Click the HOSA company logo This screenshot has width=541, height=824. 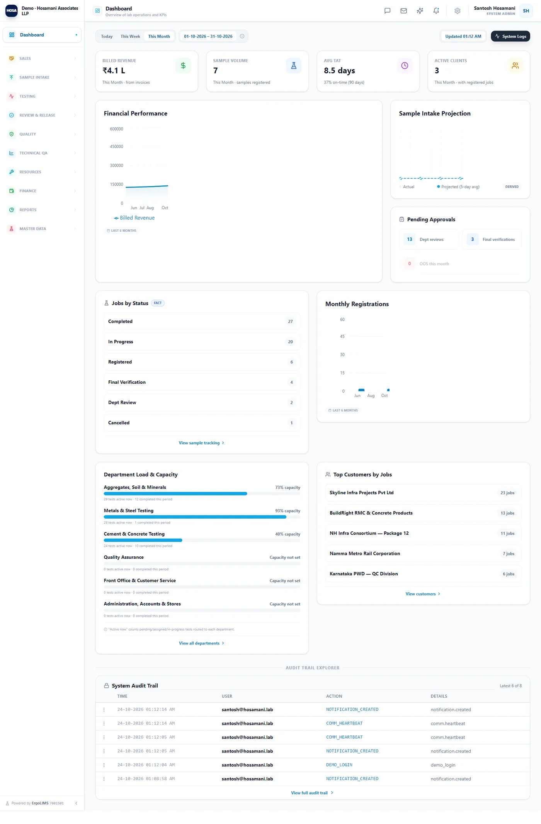(x=12, y=11)
